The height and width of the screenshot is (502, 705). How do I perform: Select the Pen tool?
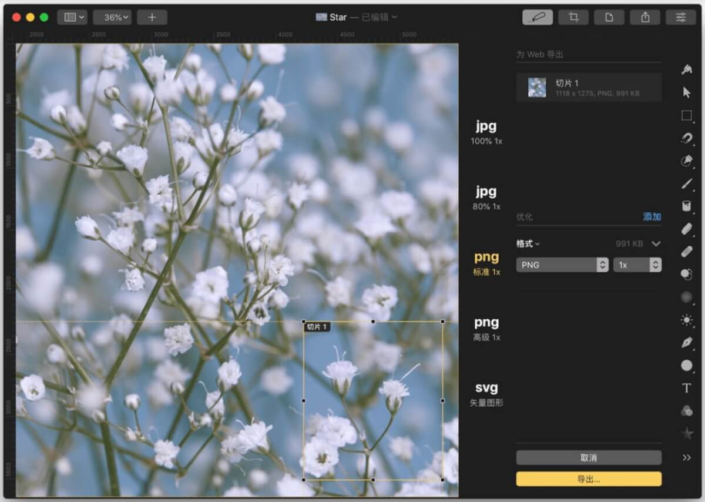(x=686, y=343)
